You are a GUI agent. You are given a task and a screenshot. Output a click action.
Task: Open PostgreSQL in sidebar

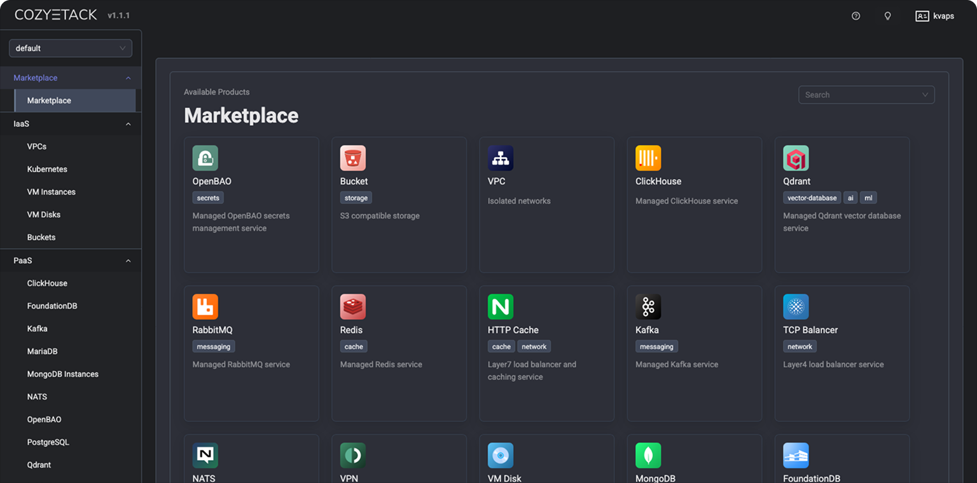48,442
